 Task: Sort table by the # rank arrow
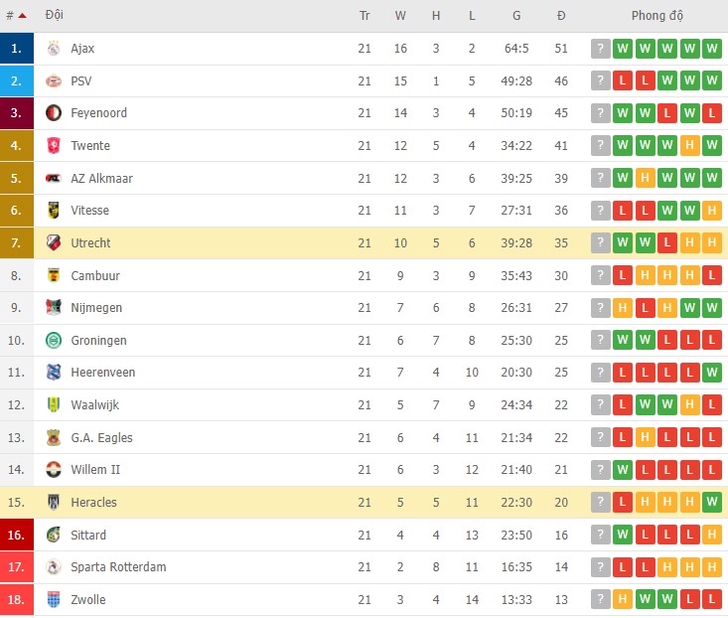[22, 16]
